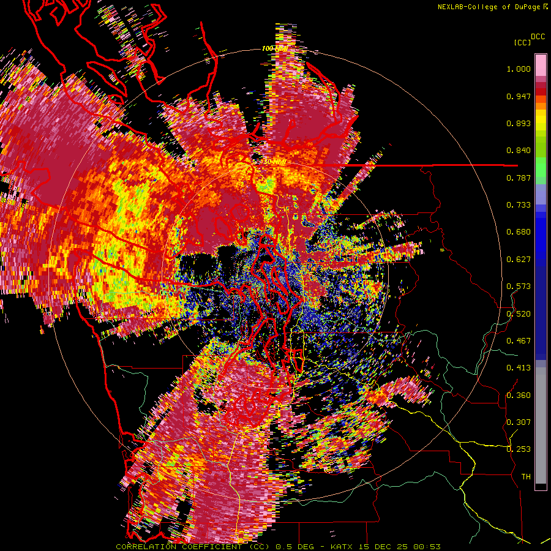Click the 1.000 value on the color scale
The height and width of the screenshot is (551, 551).
519,69
